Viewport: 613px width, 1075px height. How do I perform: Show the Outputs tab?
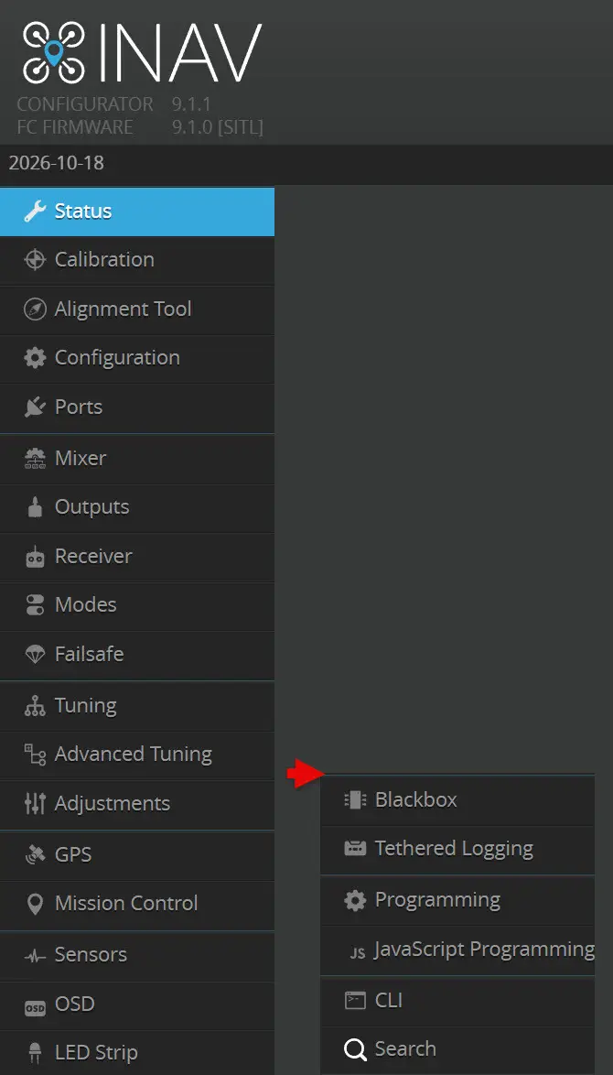[137, 507]
